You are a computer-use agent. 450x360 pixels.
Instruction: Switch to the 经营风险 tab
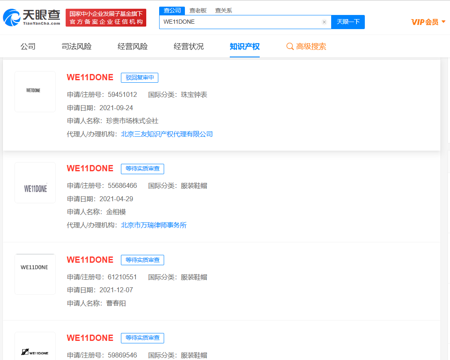(x=133, y=46)
